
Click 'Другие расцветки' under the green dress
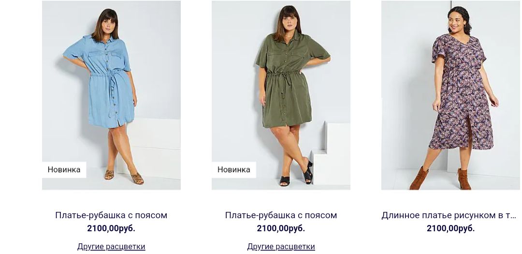pyautogui.click(x=281, y=247)
